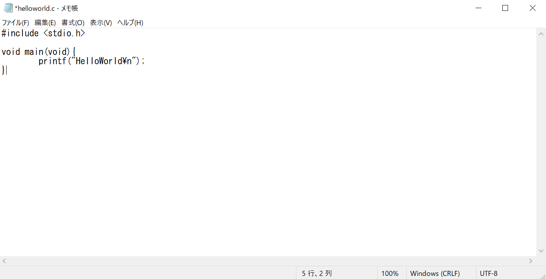Click the UTF-8 encoding status field
Screen dimensions: 546x279
(x=489, y=274)
